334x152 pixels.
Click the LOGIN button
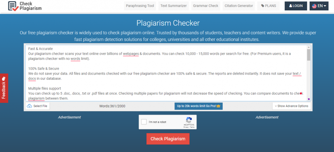[296, 6]
